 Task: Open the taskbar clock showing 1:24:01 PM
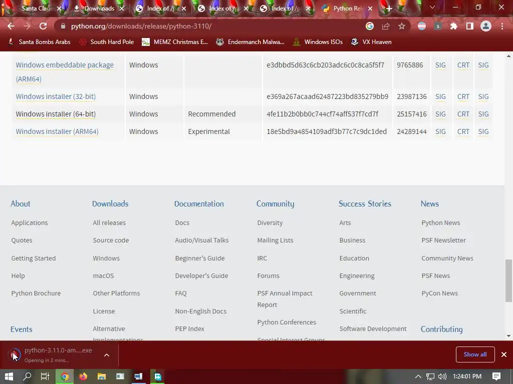click(x=467, y=376)
